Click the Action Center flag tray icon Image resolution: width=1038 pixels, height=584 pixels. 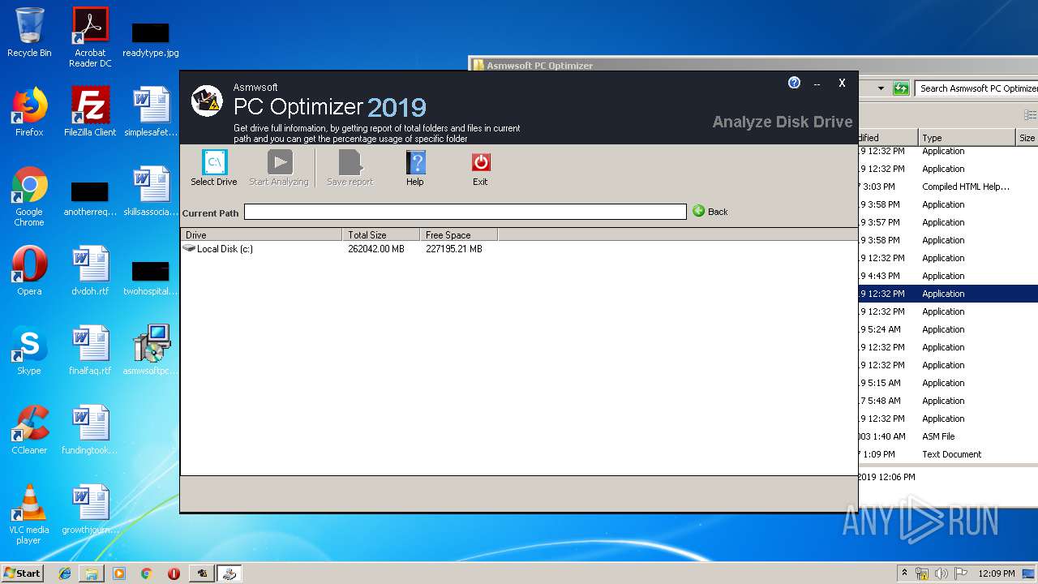(960, 573)
